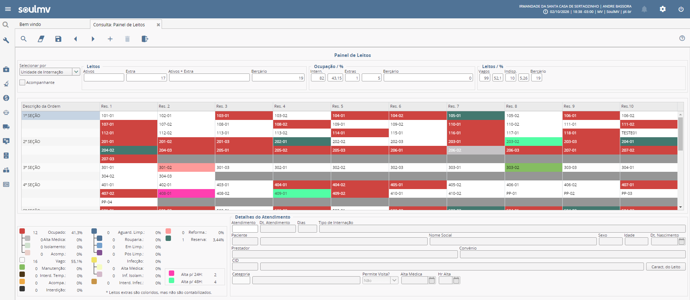Open the notifications bell

pyautogui.click(x=644, y=9)
